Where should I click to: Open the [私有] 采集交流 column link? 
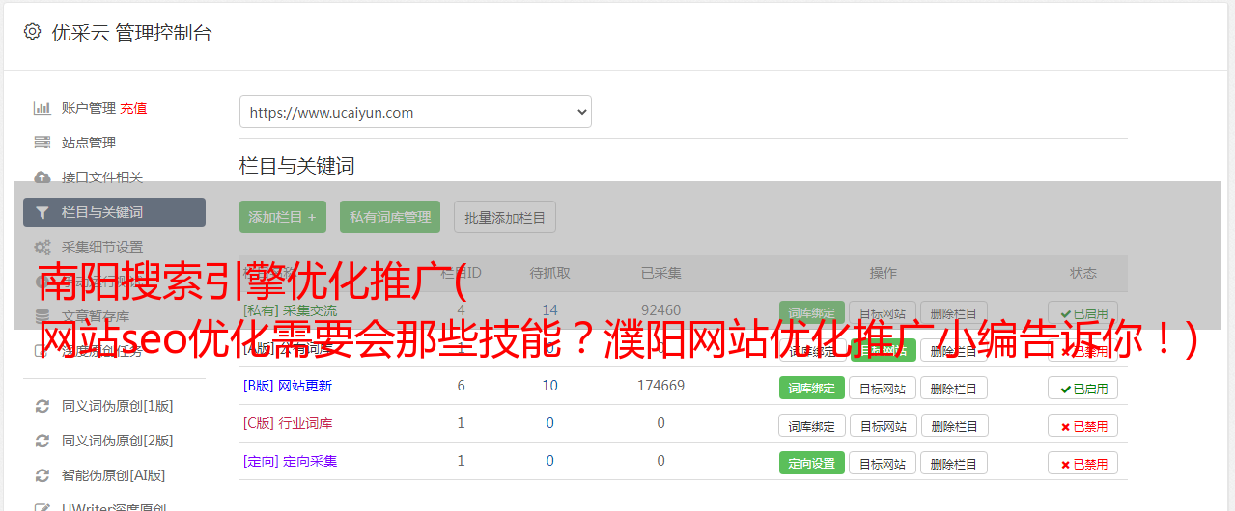pyautogui.click(x=290, y=310)
